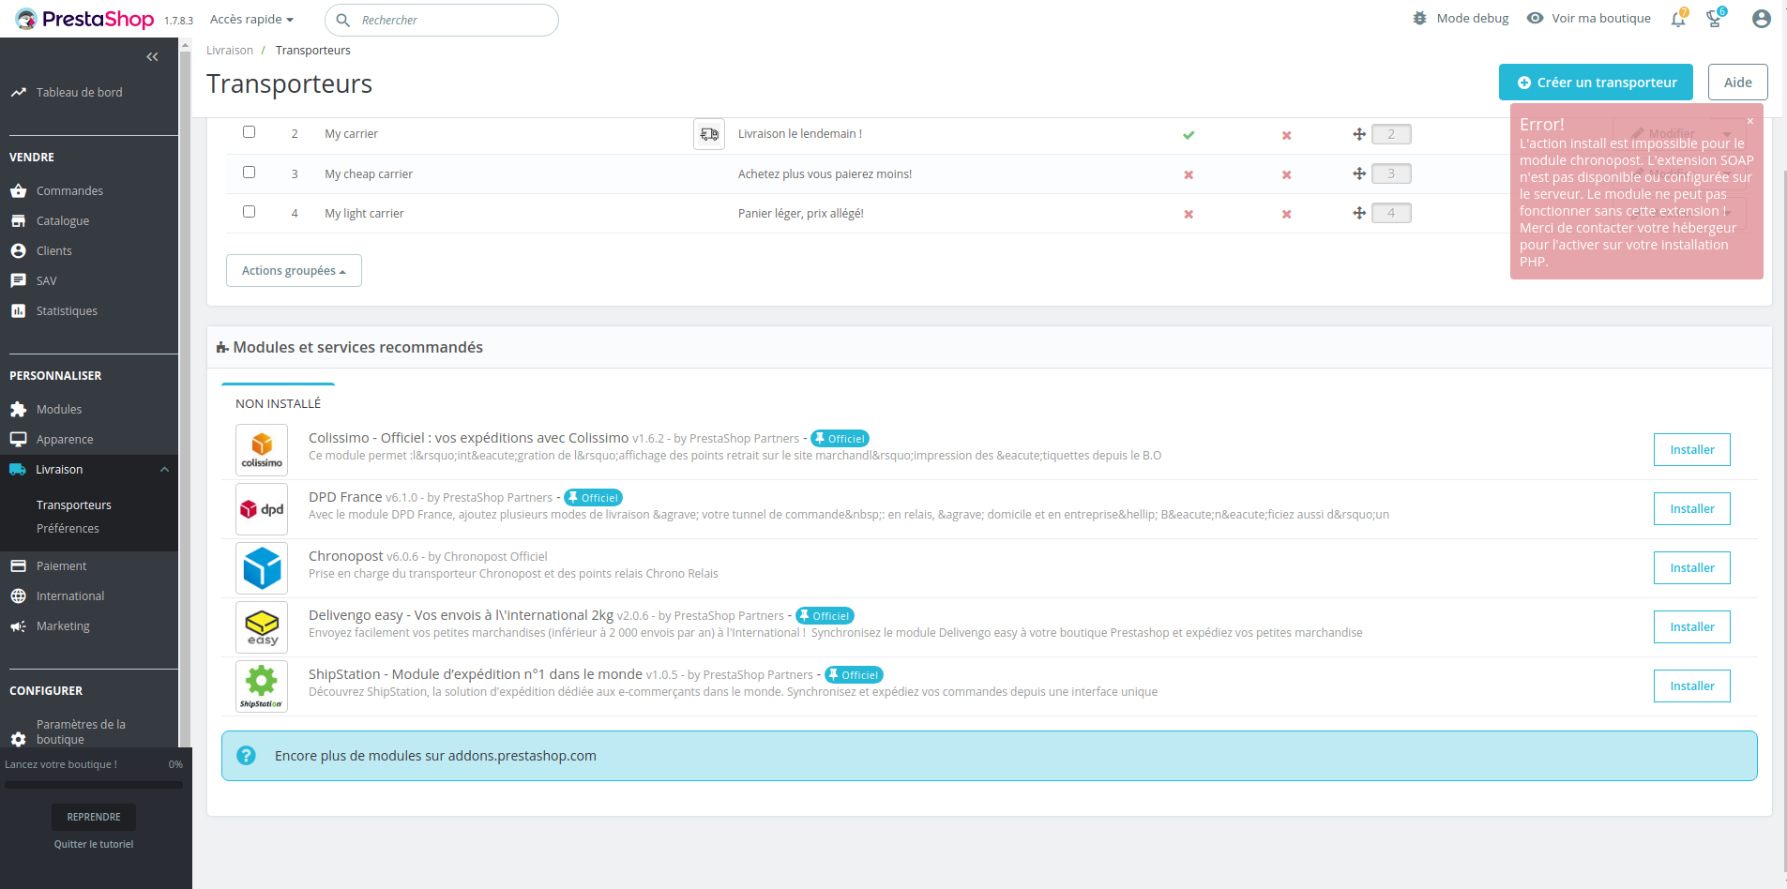This screenshot has width=1787, height=889.
Task: Tick the checkbox for My light carrier
Action: pyautogui.click(x=249, y=212)
